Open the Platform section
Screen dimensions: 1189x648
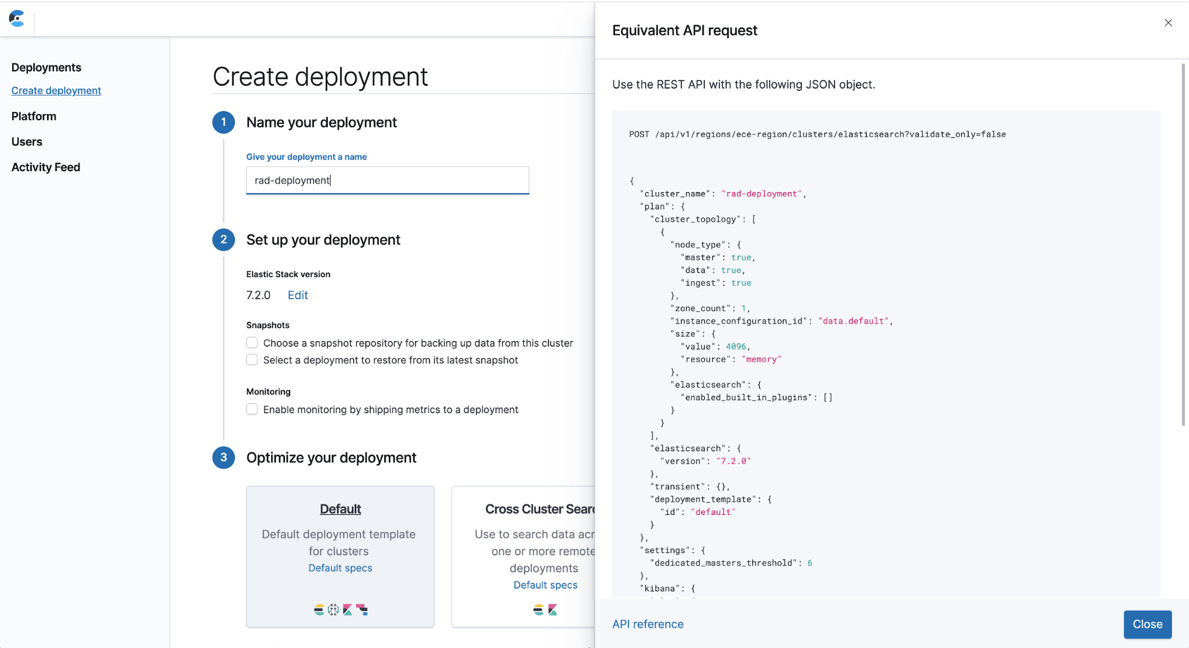pyautogui.click(x=33, y=116)
